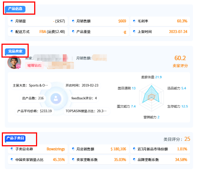
Task: Click the blue bullet beside 中国卖家销量占比
Action: (12, 160)
